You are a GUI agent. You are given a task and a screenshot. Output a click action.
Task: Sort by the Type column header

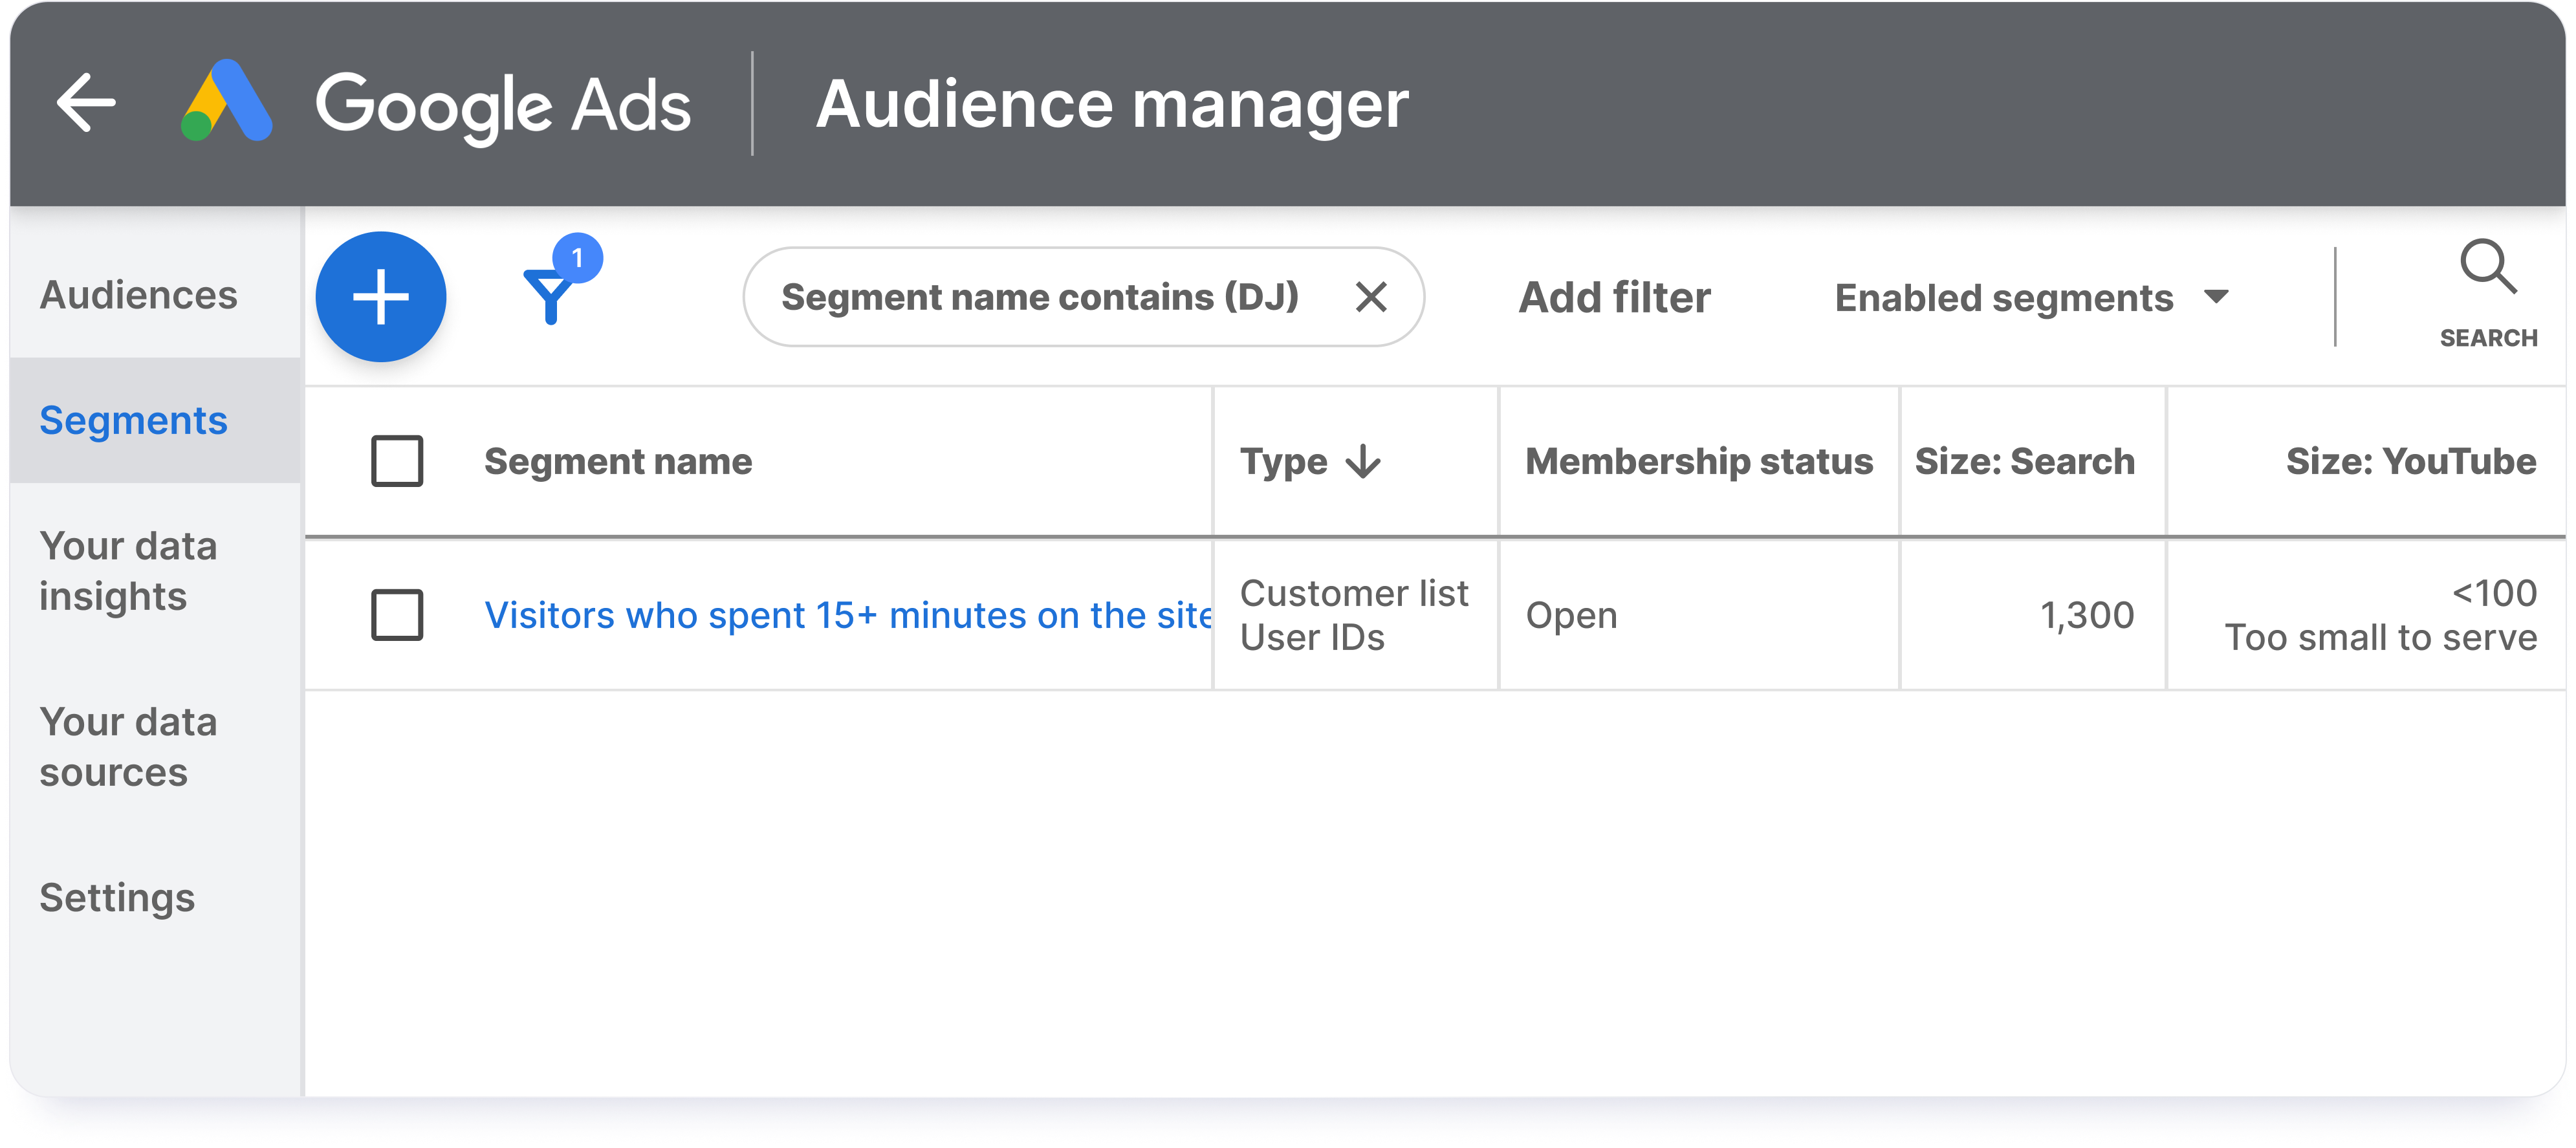1284,462
